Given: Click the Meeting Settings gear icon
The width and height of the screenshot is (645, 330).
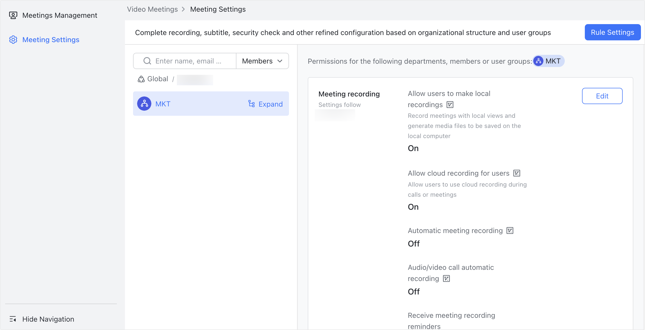Looking at the screenshot, I should pos(13,40).
